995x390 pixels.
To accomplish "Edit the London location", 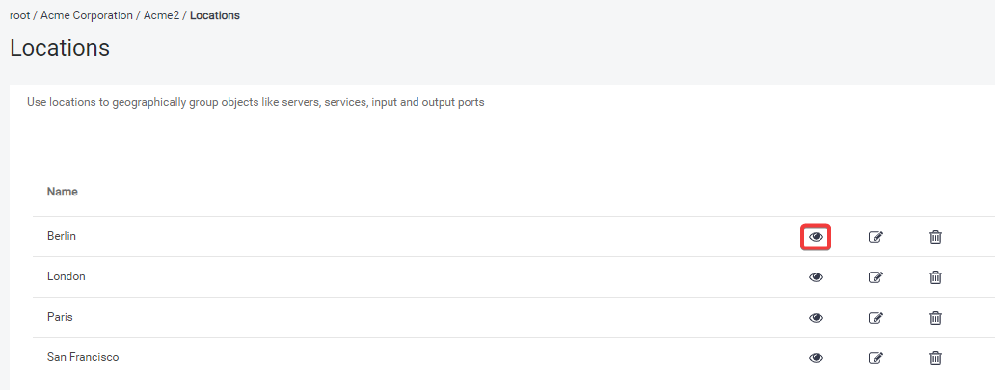I will (875, 277).
